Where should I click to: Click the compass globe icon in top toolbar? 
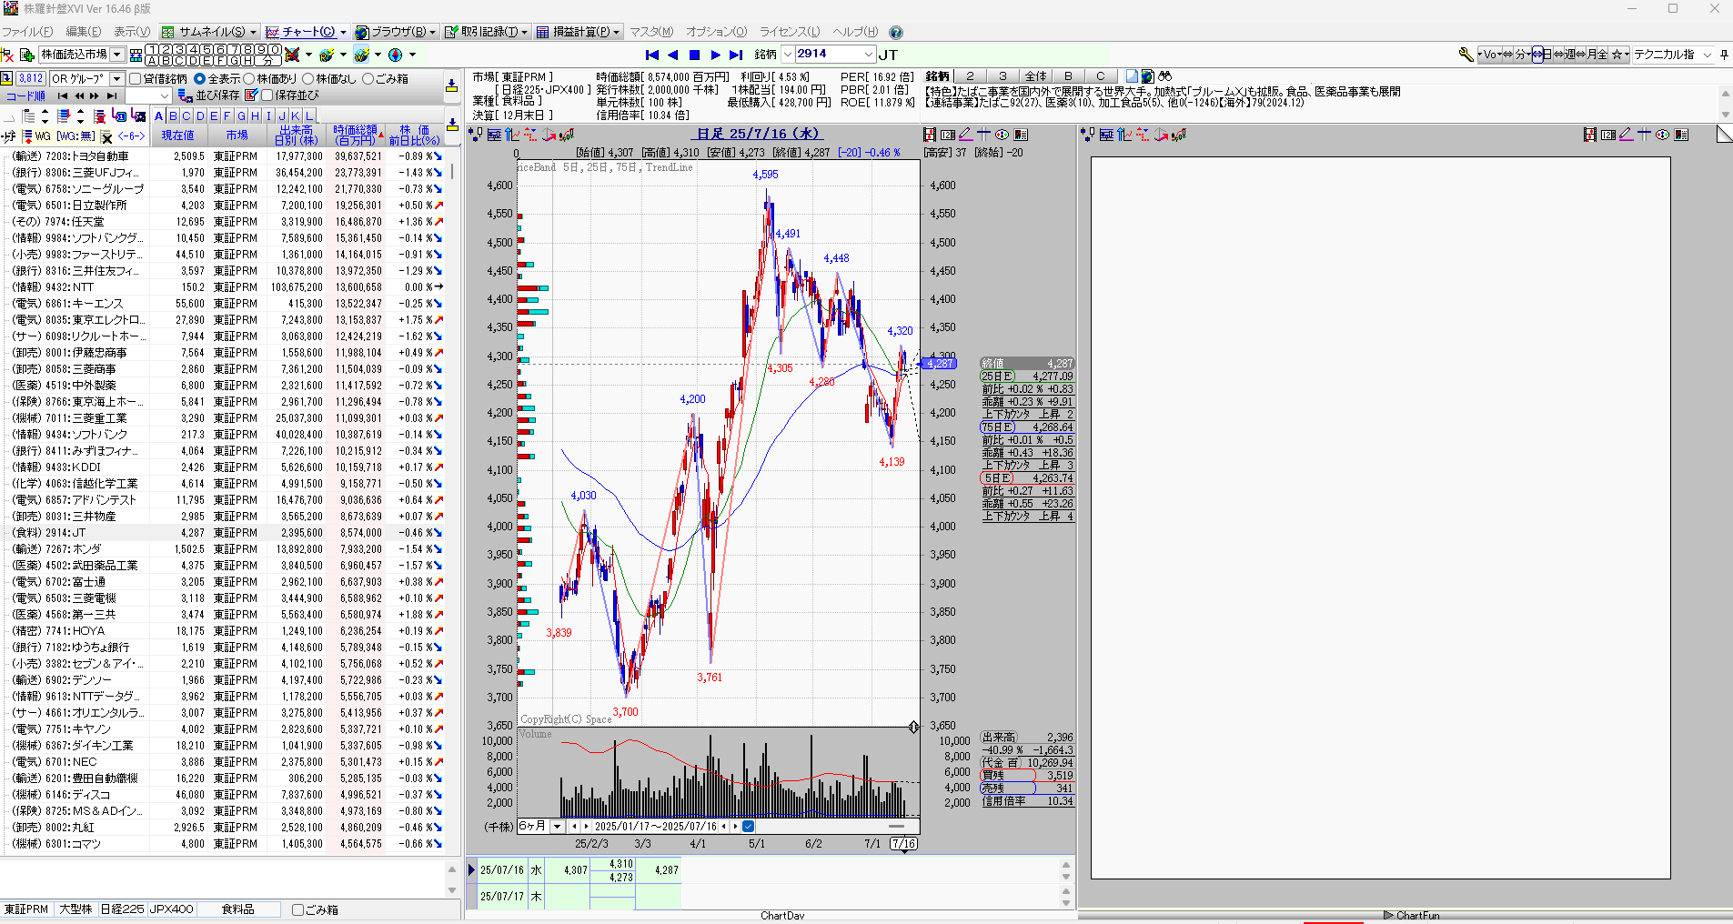click(x=395, y=55)
